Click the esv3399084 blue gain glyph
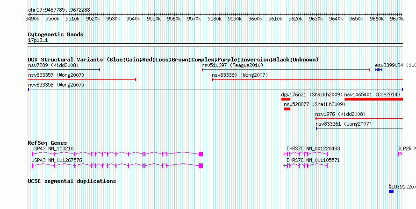This screenshot has width=416, height=209. click(x=379, y=70)
